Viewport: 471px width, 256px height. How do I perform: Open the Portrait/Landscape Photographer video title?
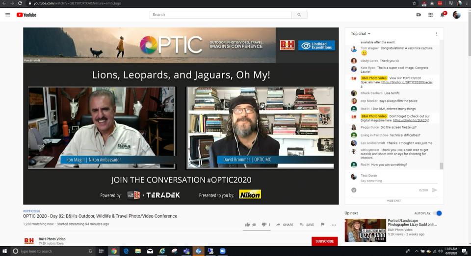coord(412,222)
